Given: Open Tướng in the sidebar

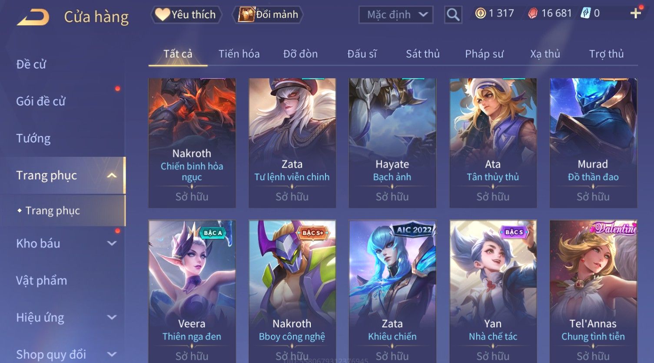Looking at the screenshot, I should click(33, 139).
